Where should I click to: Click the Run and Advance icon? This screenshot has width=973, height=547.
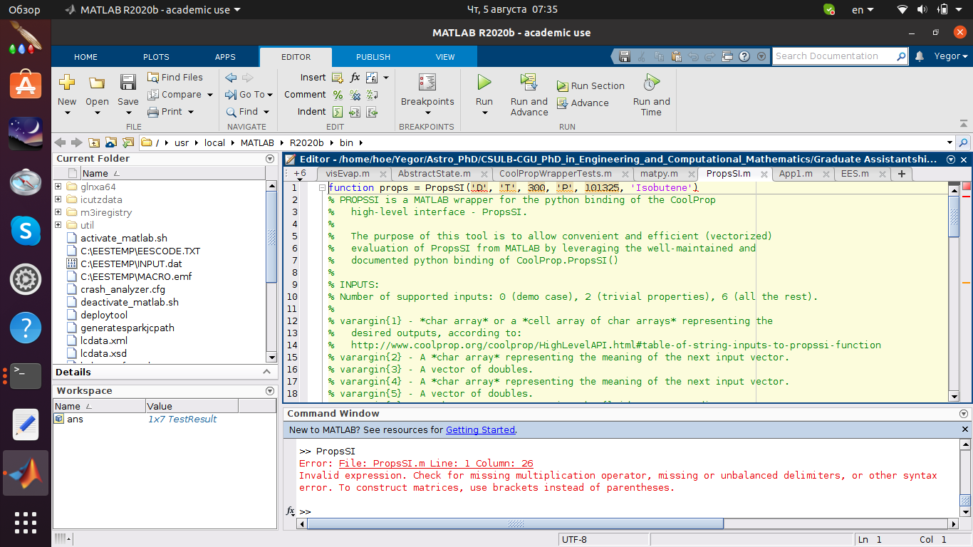pos(529,81)
